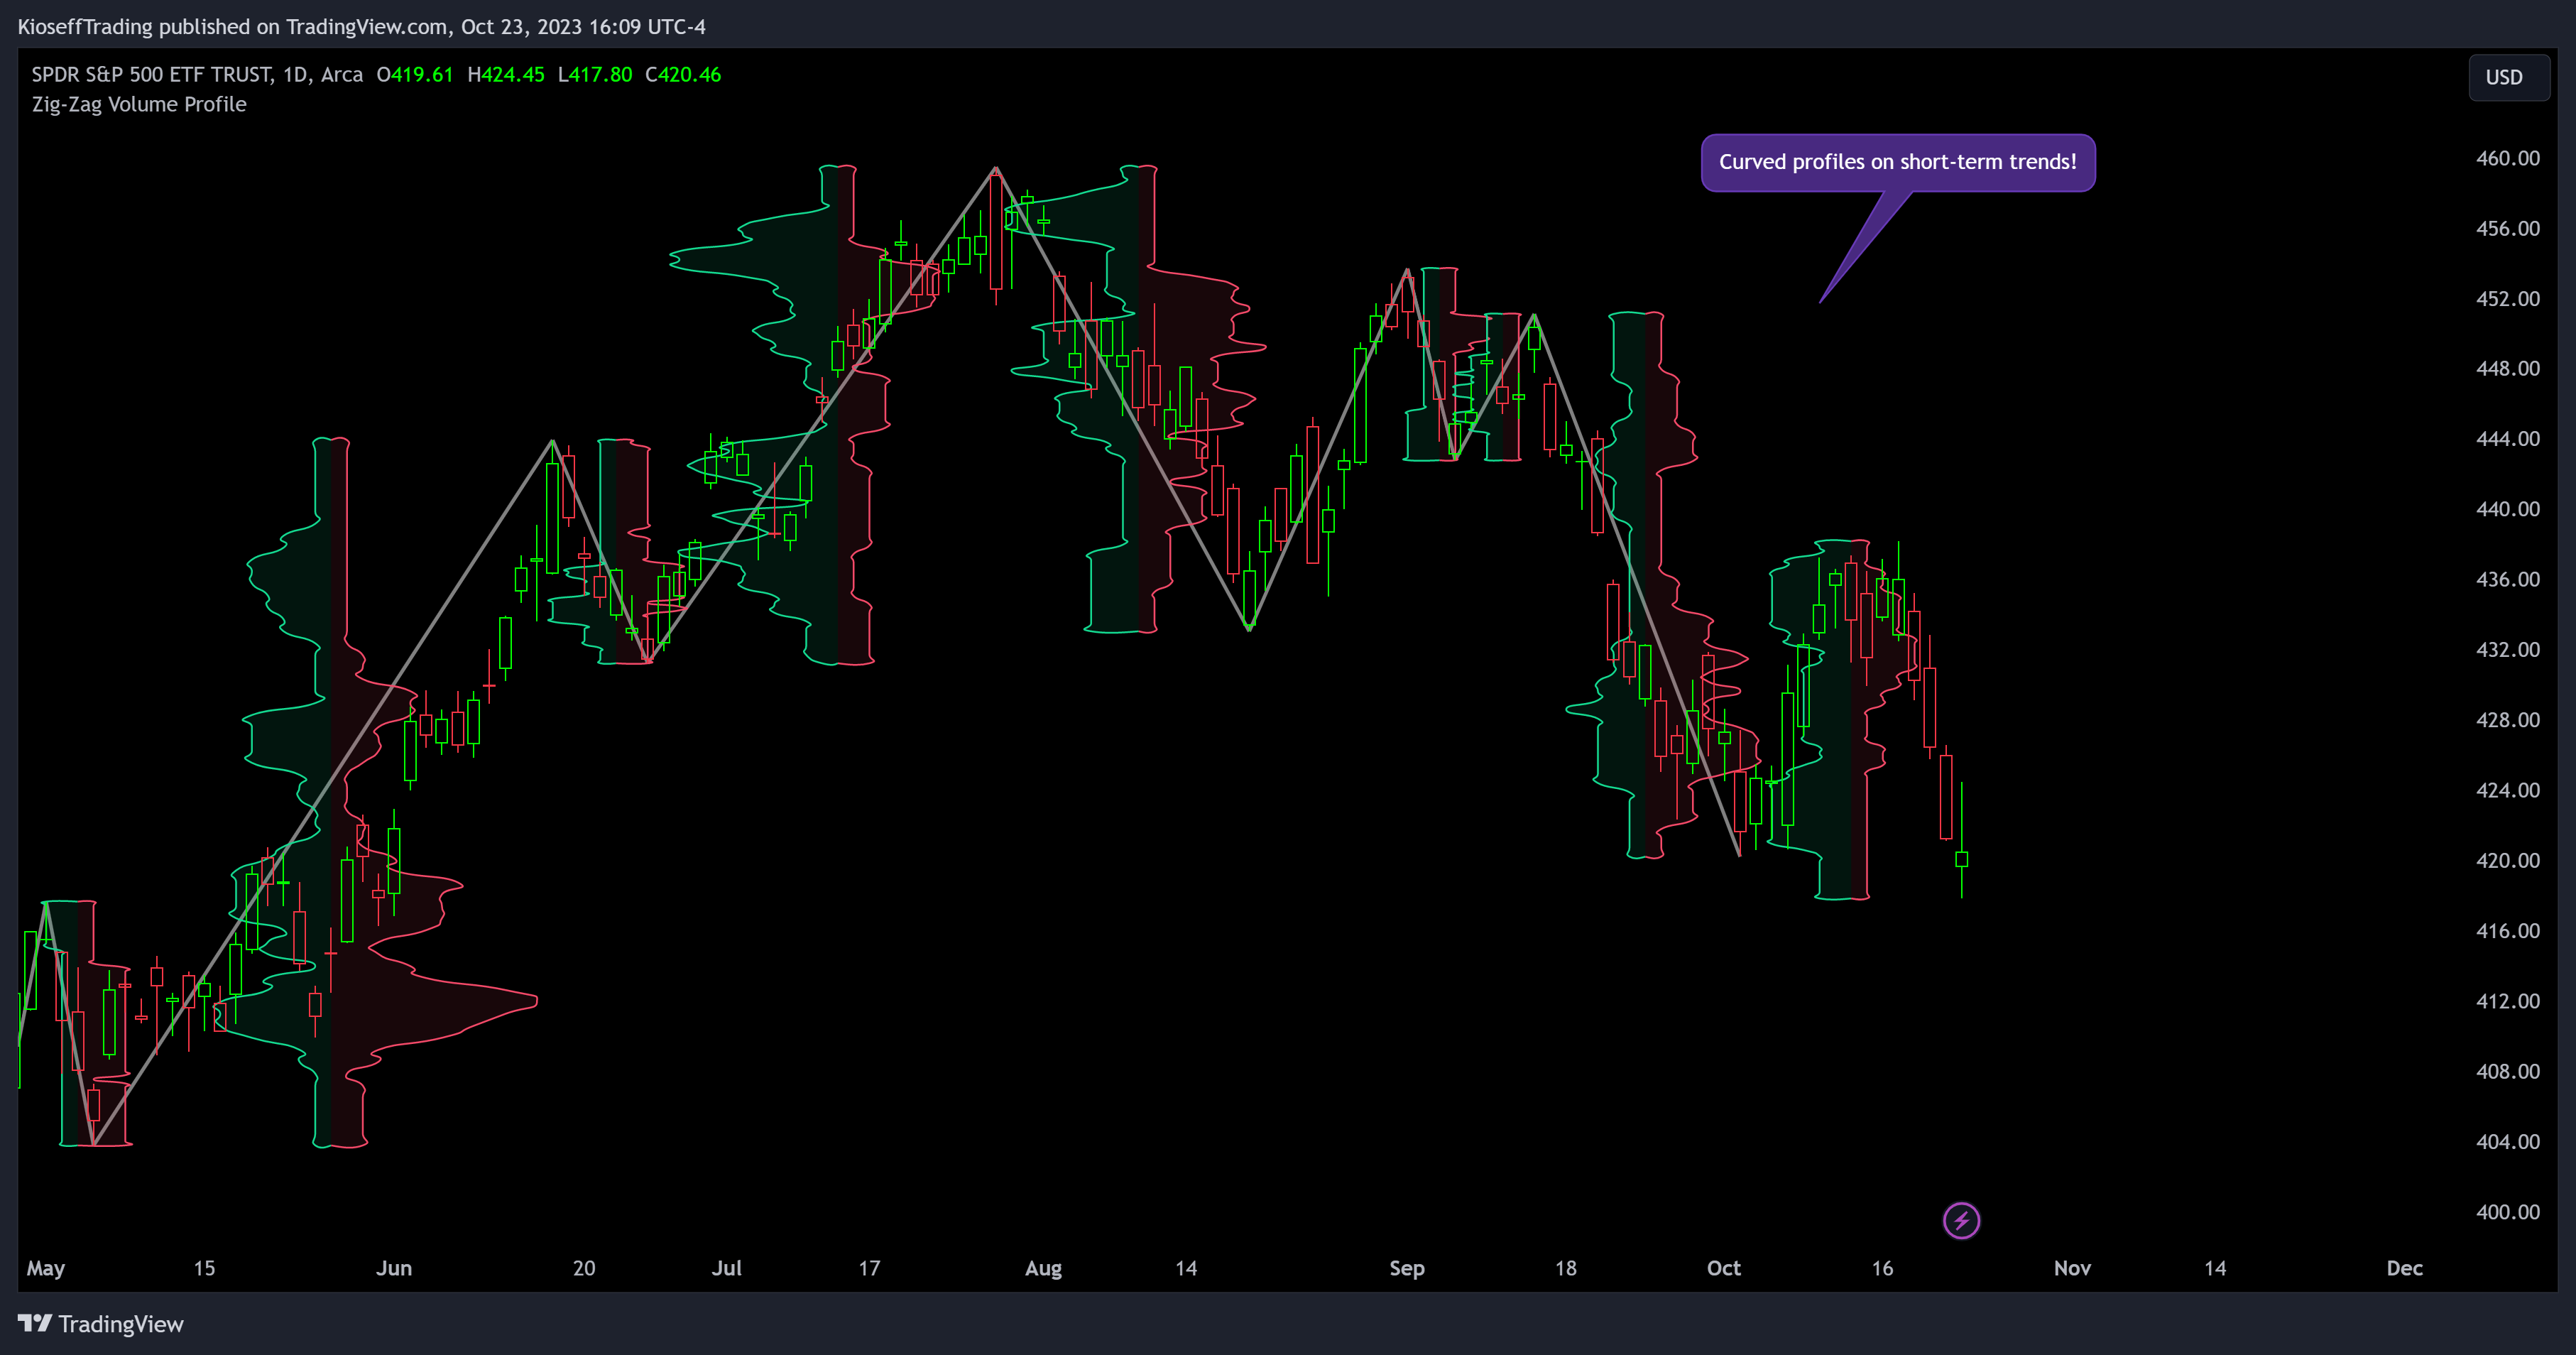Screen dimensions: 2576x1355
Task: Click the Zig-Zag Volume Profile indicator label
Action: pyautogui.click(x=139, y=104)
